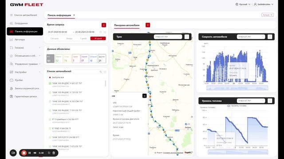The width and height of the screenshot is (284, 159).
Task: Close the vehicle info popup on the map
Action: 144,96
